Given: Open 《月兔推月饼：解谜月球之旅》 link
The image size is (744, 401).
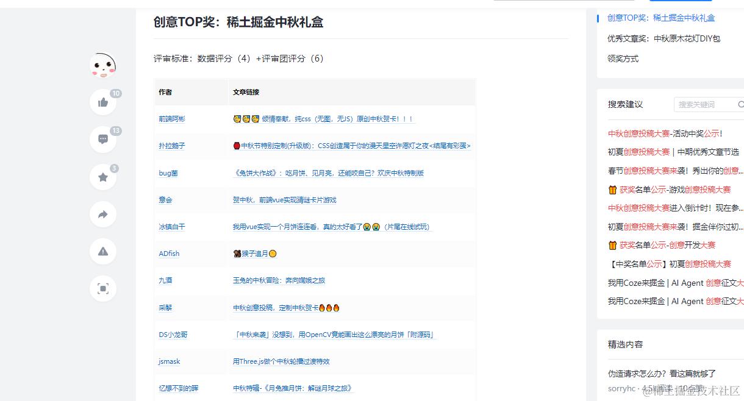Looking at the screenshot, I should (x=293, y=388).
